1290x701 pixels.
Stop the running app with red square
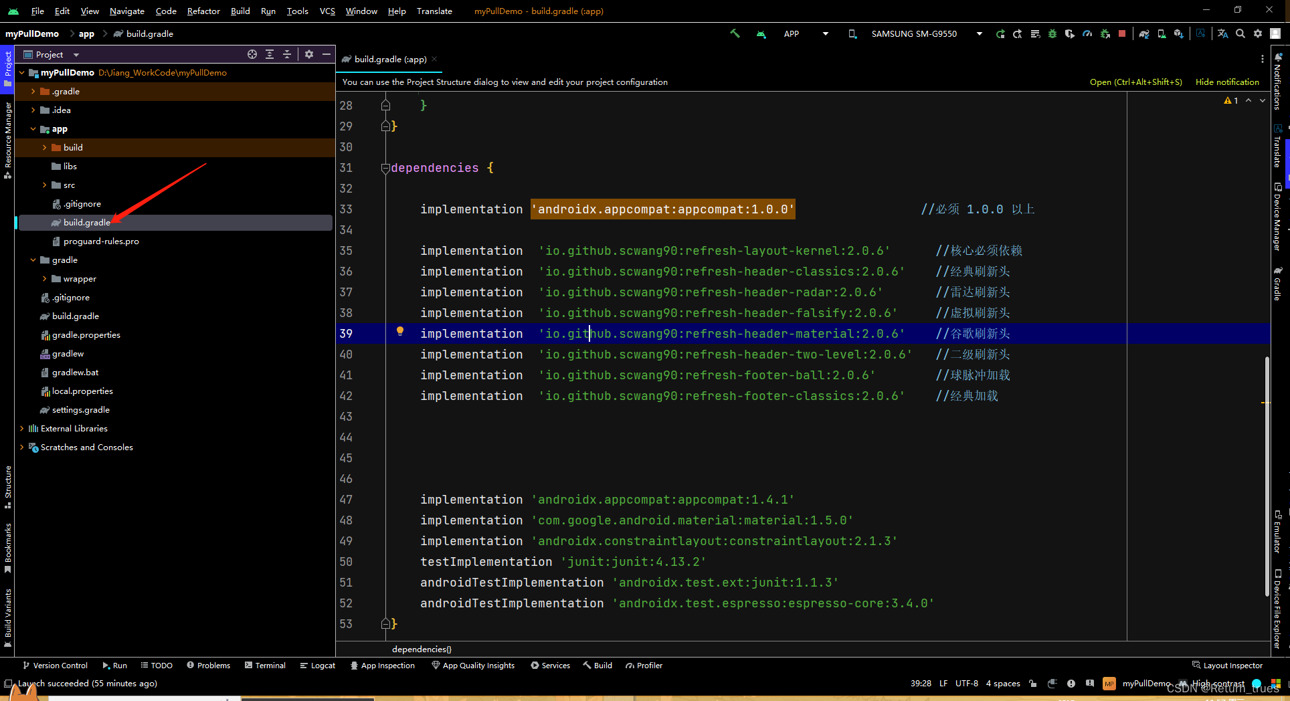coord(1122,33)
